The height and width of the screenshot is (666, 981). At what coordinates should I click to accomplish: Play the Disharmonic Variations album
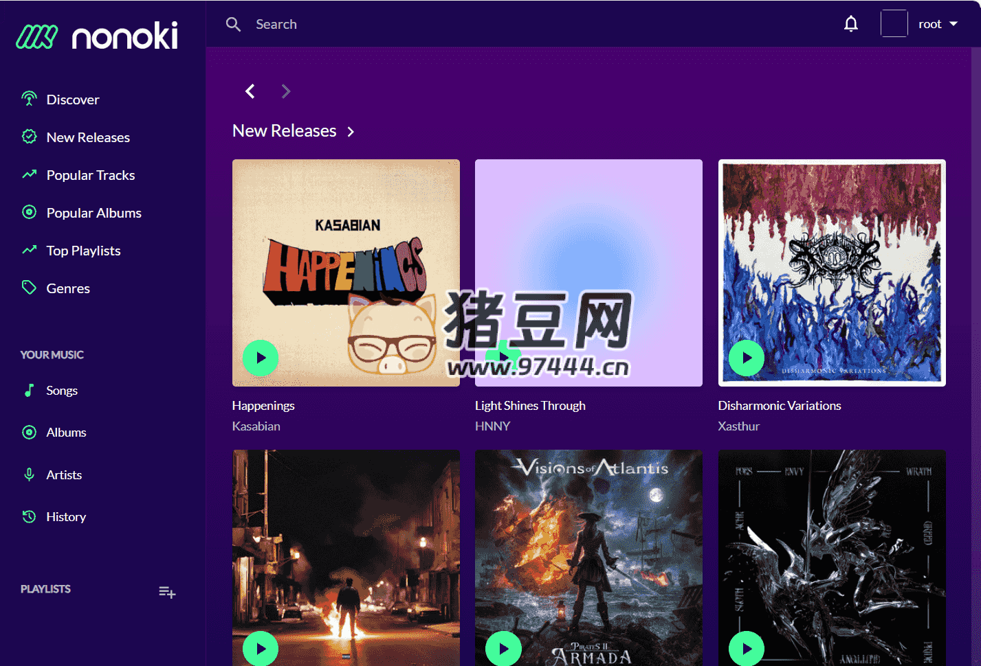tap(747, 358)
